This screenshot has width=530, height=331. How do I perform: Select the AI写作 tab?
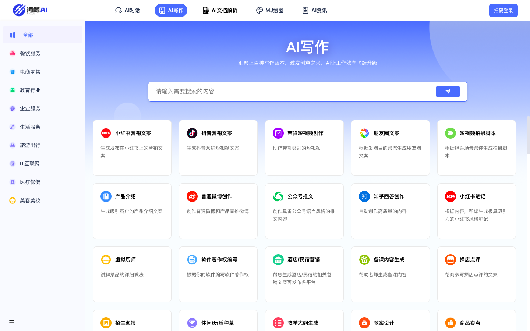(171, 10)
